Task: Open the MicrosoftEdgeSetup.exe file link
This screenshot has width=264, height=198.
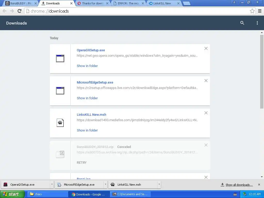Action: tap(95, 82)
